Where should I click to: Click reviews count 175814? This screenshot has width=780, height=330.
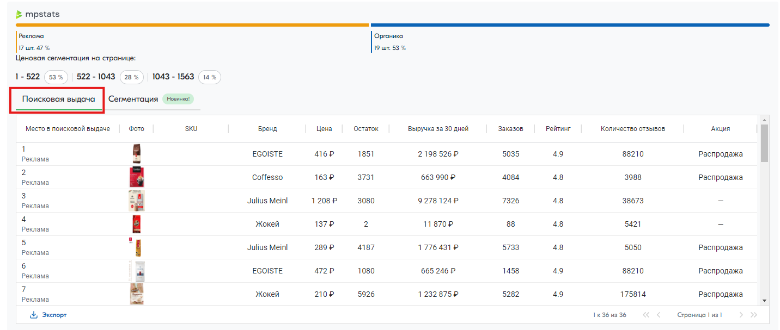coord(633,294)
